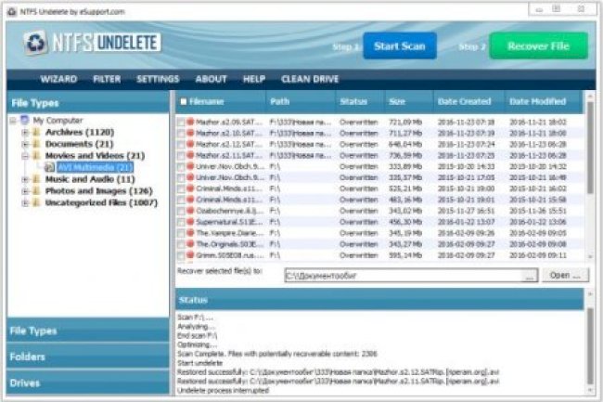Check the box for Mazhor.s2.11.SAT file
Image resolution: width=603 pixels, height=402 pixels.
[x=181, y=156]
